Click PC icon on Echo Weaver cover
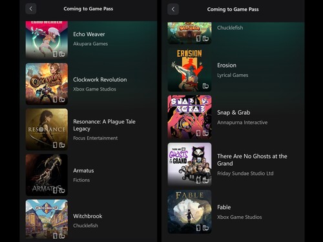Screen dimensions: 323x242 [x=62, y=54]
